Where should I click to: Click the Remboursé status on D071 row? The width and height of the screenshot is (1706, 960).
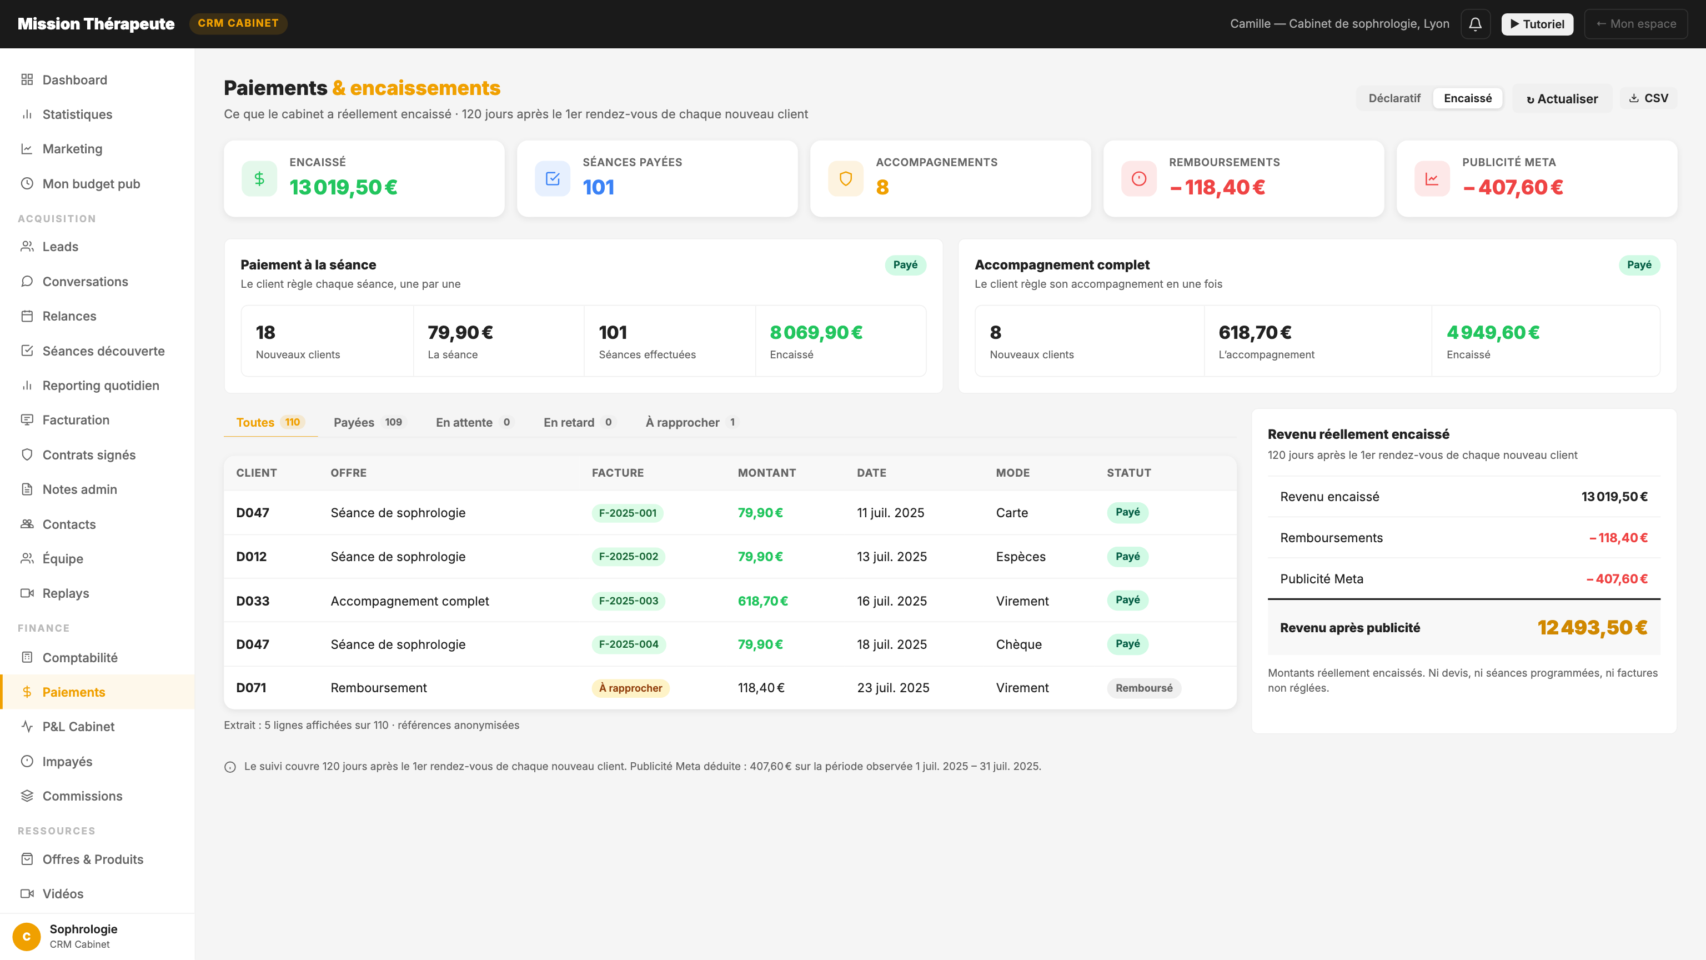(1144, 688)
